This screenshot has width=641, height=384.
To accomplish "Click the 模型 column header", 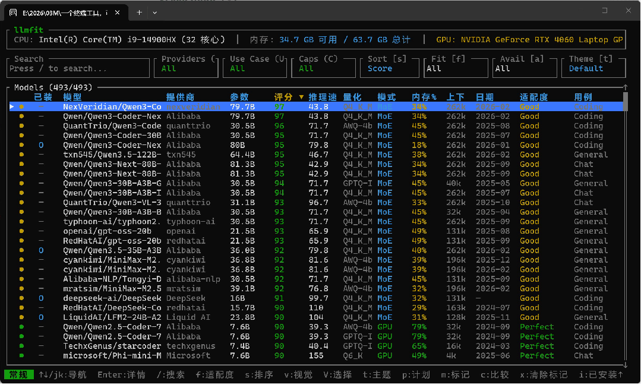I will pyautogui.click(x=72, y=97).
